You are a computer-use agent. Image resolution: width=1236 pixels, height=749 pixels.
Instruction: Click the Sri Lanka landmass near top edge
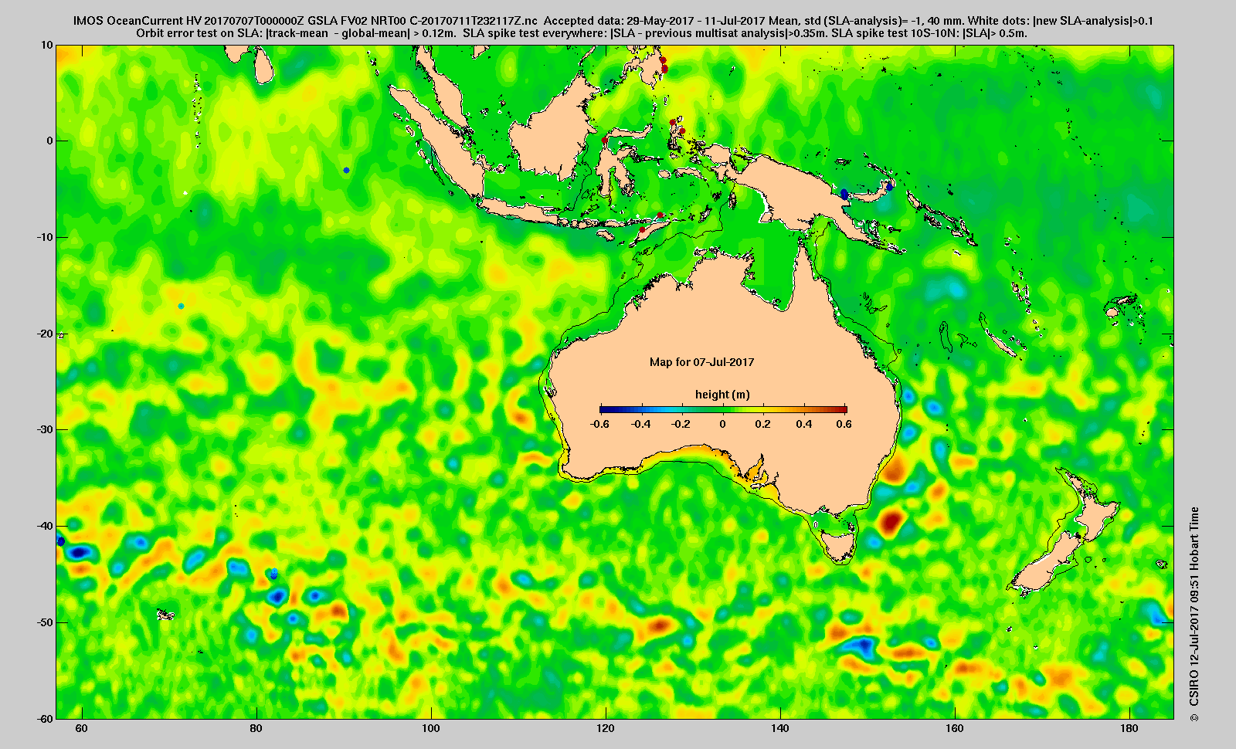tap(265, 66)
